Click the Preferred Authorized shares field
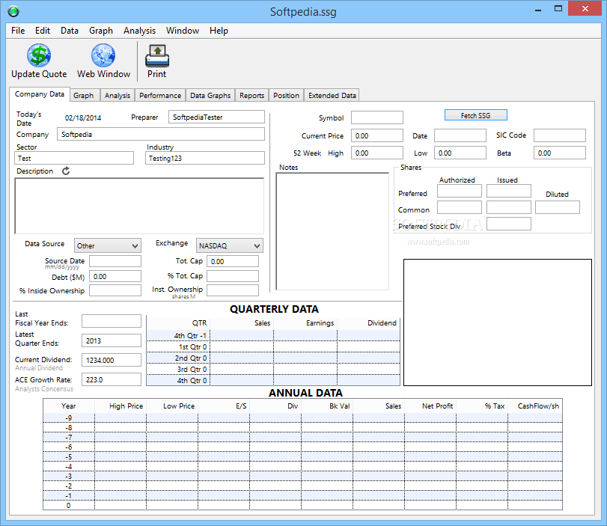The height and width of the screenshot is (526, 607). (x=460, y=191)
